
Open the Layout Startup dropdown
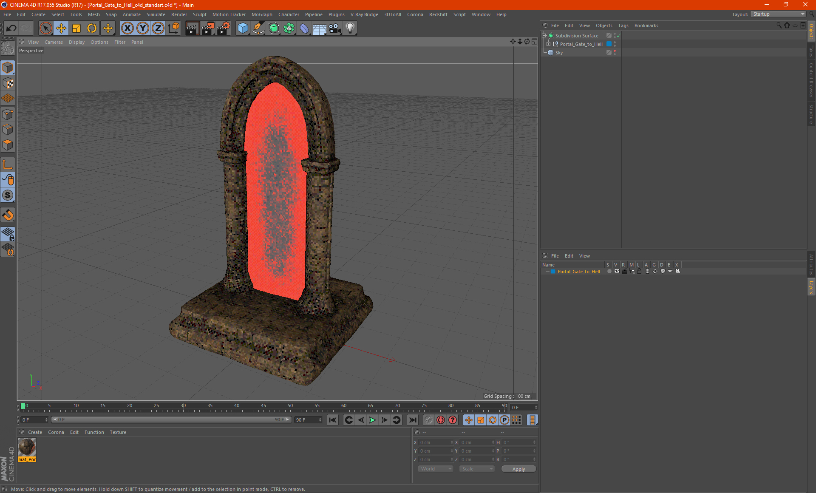[x=778, y=14]
